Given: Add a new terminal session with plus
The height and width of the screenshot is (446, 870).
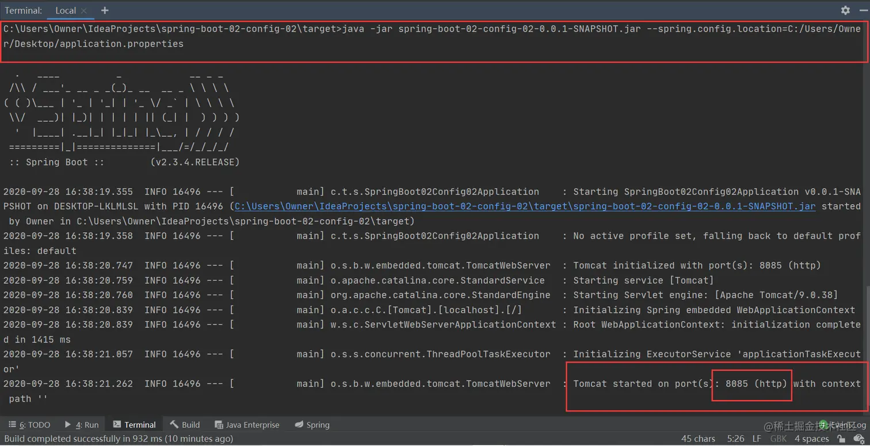Looking at the screenshot, I should 104,10.
